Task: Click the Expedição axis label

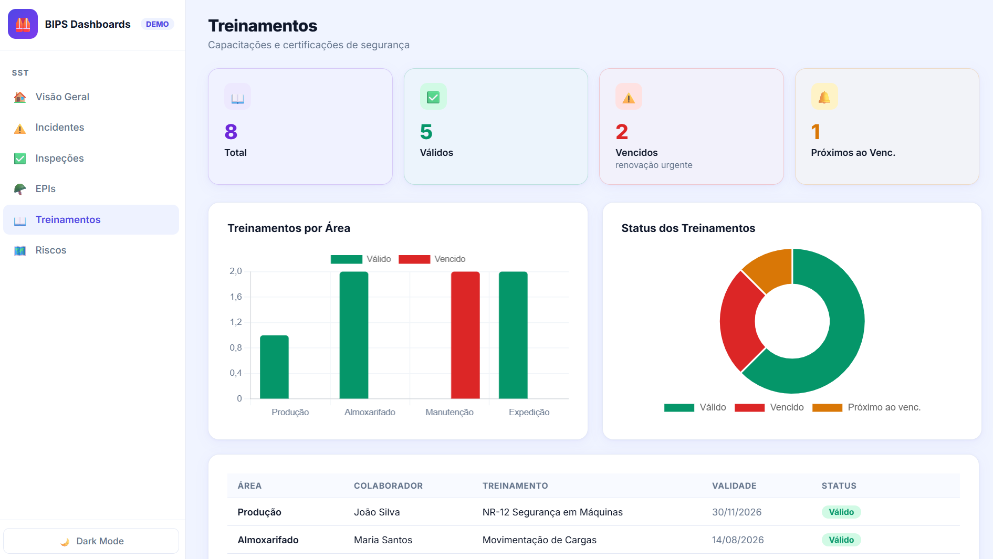Action: click(529, 413)
